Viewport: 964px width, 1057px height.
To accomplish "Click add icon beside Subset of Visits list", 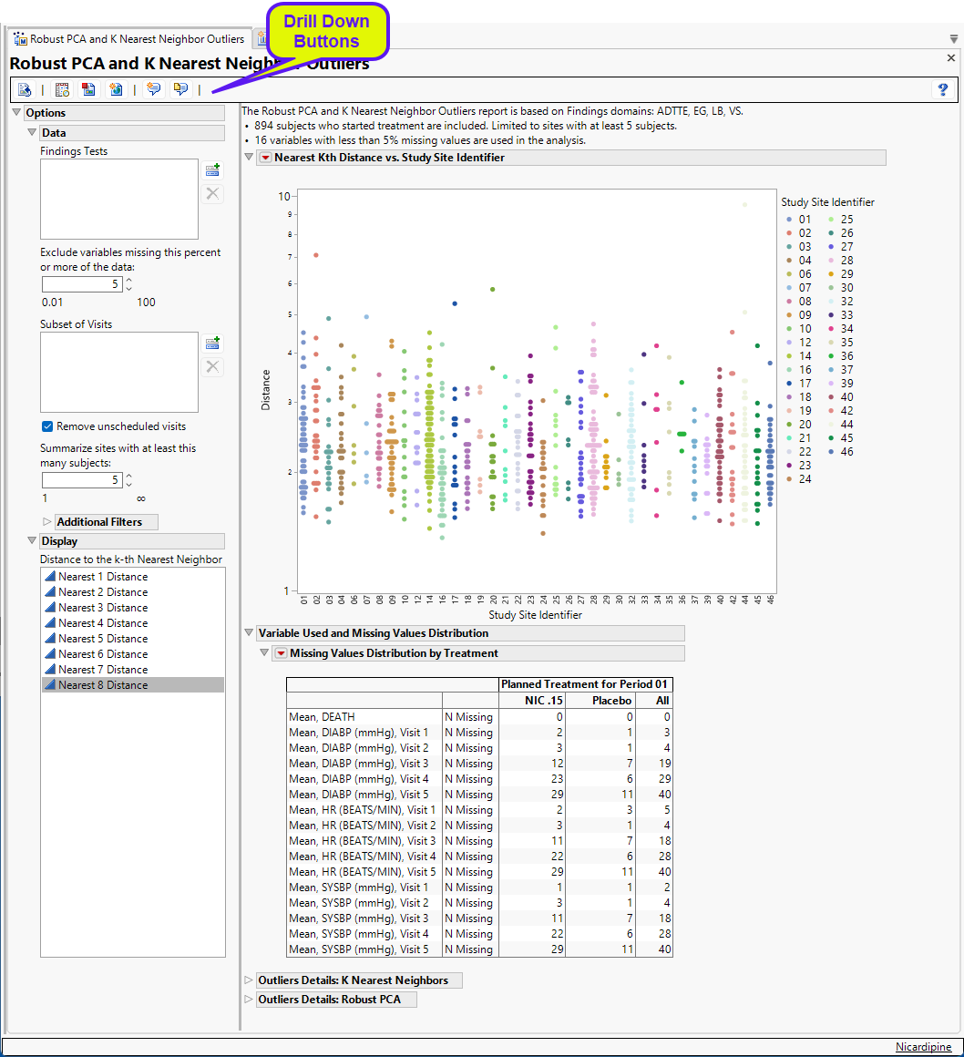I will click(212, 344).
